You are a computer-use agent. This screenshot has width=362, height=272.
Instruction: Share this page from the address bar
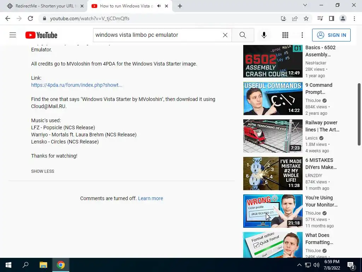pos(295,18)
